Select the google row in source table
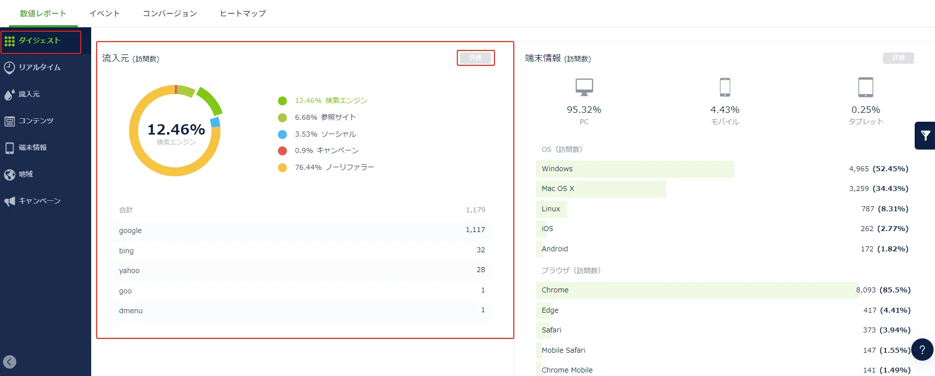 (302, 231)
